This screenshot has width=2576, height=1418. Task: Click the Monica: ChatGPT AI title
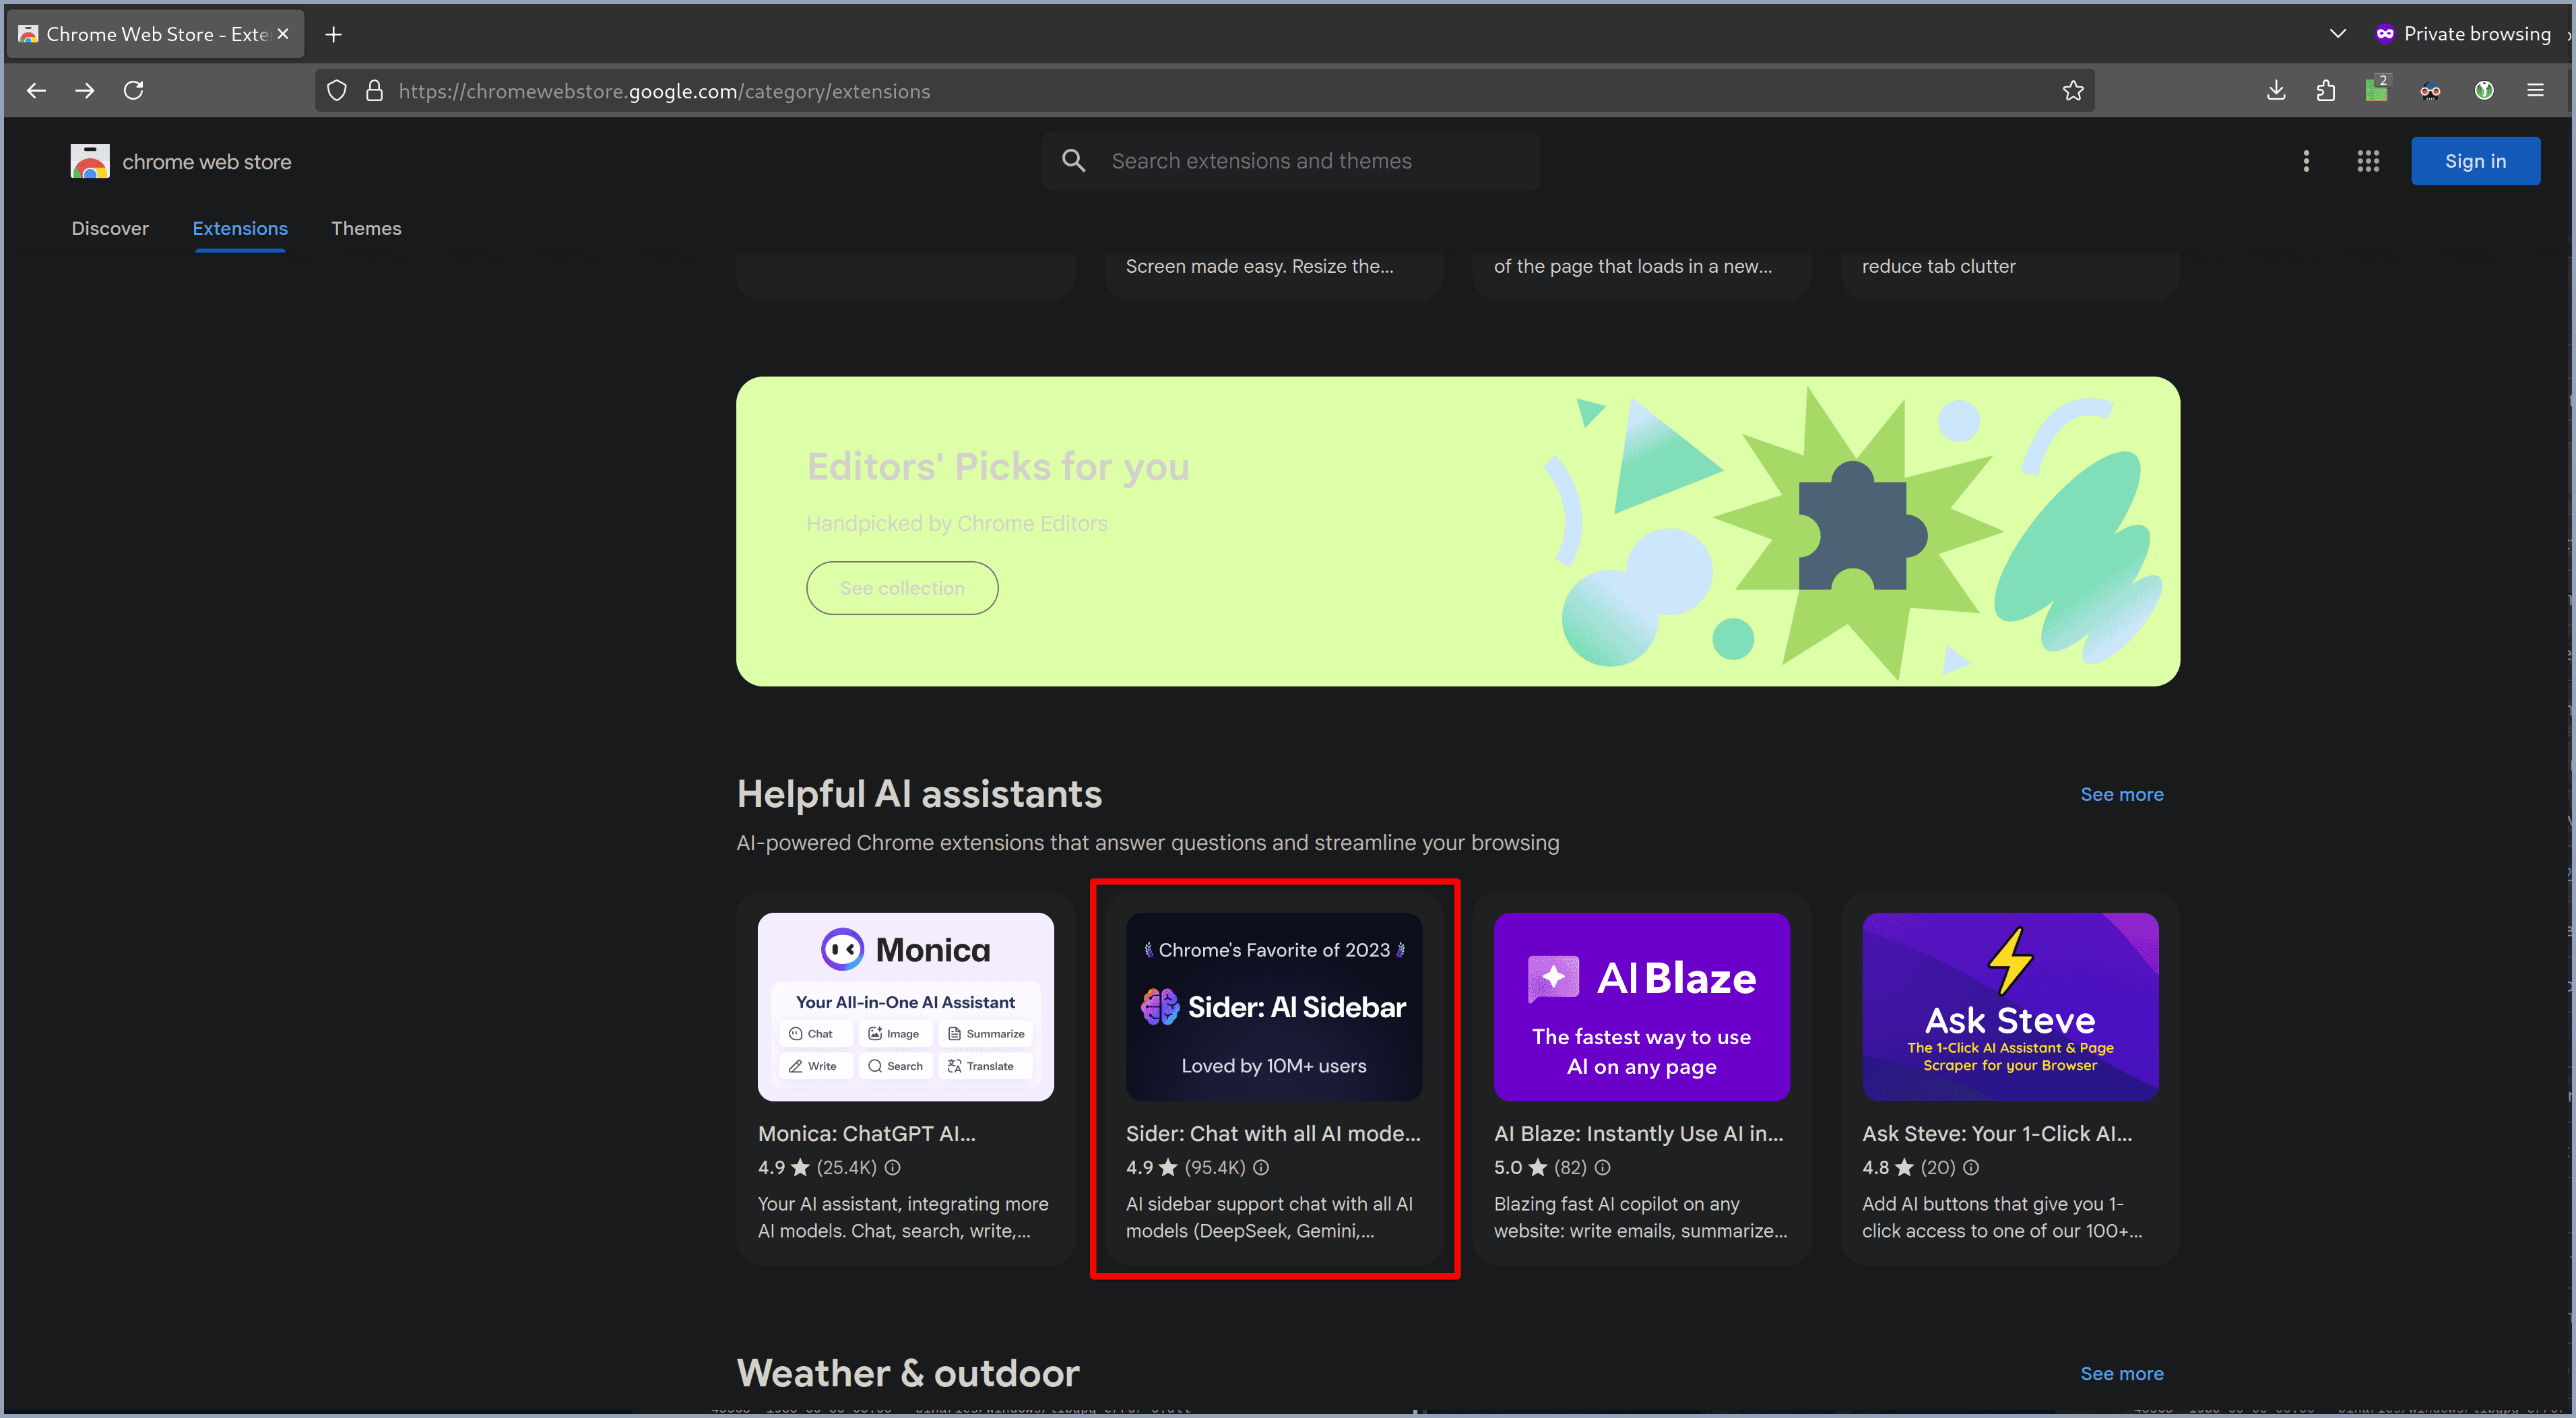click(867, 1133)
